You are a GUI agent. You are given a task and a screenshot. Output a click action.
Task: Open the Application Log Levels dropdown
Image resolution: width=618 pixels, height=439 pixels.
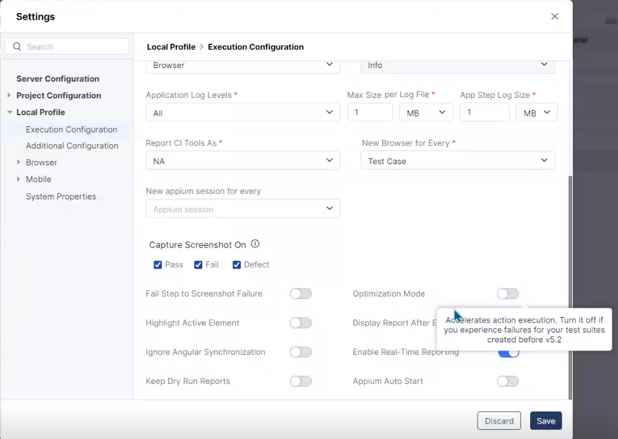(242, 113)
